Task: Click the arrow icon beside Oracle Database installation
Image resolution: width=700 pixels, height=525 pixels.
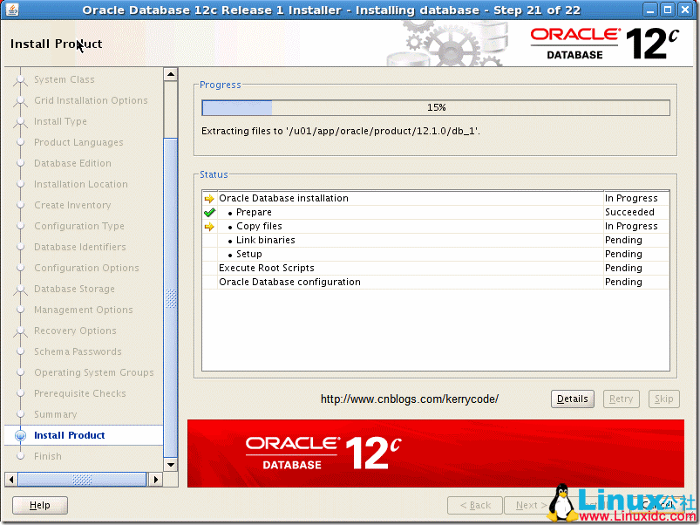Action: (208, 198)
